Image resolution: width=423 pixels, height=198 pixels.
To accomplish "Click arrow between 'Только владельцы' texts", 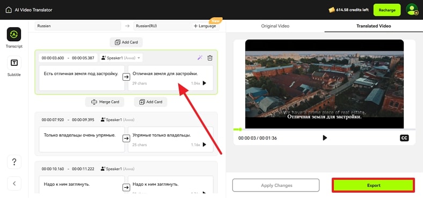I will point(126,139).
